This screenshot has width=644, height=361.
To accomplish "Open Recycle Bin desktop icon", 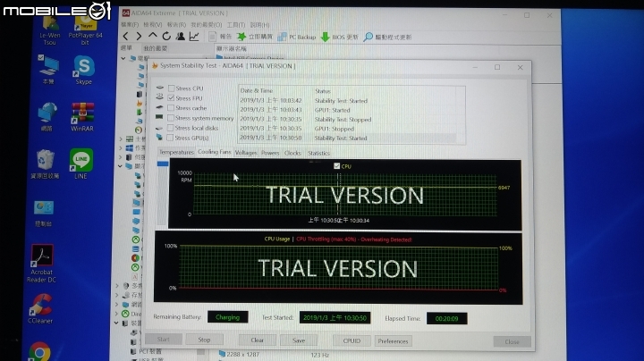I will click(45, 164).
